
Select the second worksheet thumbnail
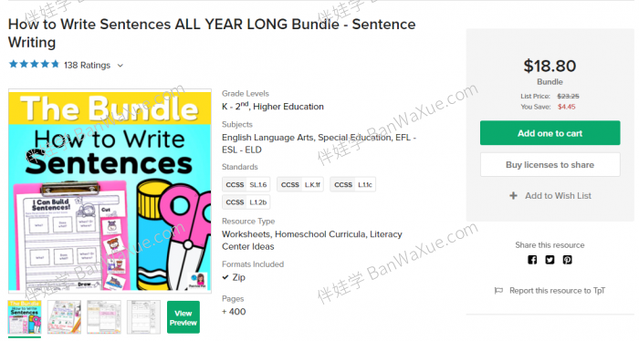tap(64, 317)
